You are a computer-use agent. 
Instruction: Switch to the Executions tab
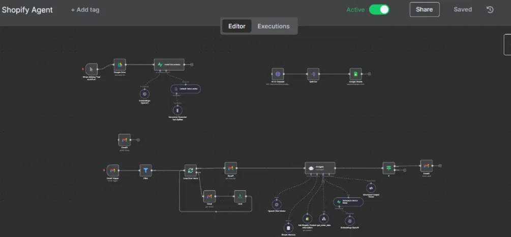click(274, 26)
